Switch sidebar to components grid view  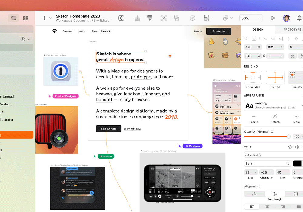[26, 18]
